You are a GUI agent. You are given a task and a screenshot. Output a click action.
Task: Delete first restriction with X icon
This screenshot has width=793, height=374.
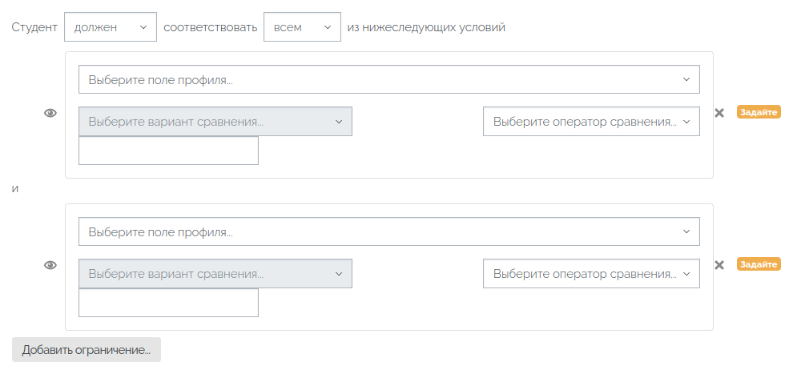click(719, 113)
